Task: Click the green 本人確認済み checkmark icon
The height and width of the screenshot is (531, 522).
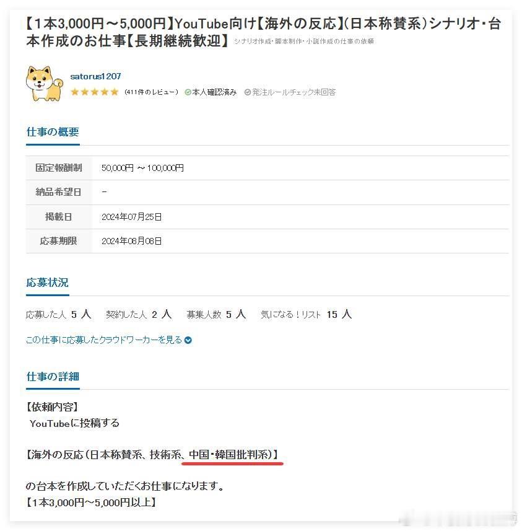Action: [188, 92]
